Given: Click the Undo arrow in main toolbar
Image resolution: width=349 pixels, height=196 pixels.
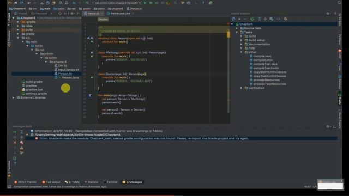Looking at the screenshot, I should [29, 3].
